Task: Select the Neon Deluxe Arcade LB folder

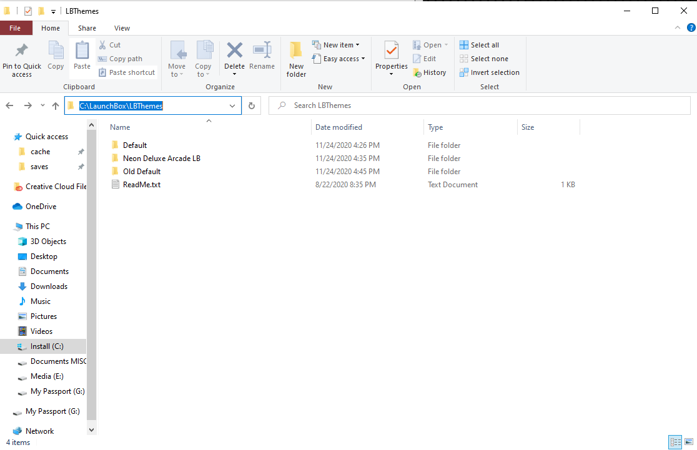Action: tap(161, 158)
